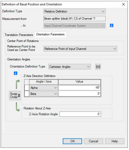
Task: Click the blue info icon under Orientation Definition Type
Action: [x=16, y=73]
